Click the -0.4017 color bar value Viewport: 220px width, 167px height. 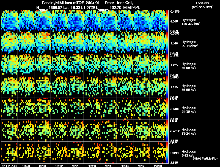point(174,131)
